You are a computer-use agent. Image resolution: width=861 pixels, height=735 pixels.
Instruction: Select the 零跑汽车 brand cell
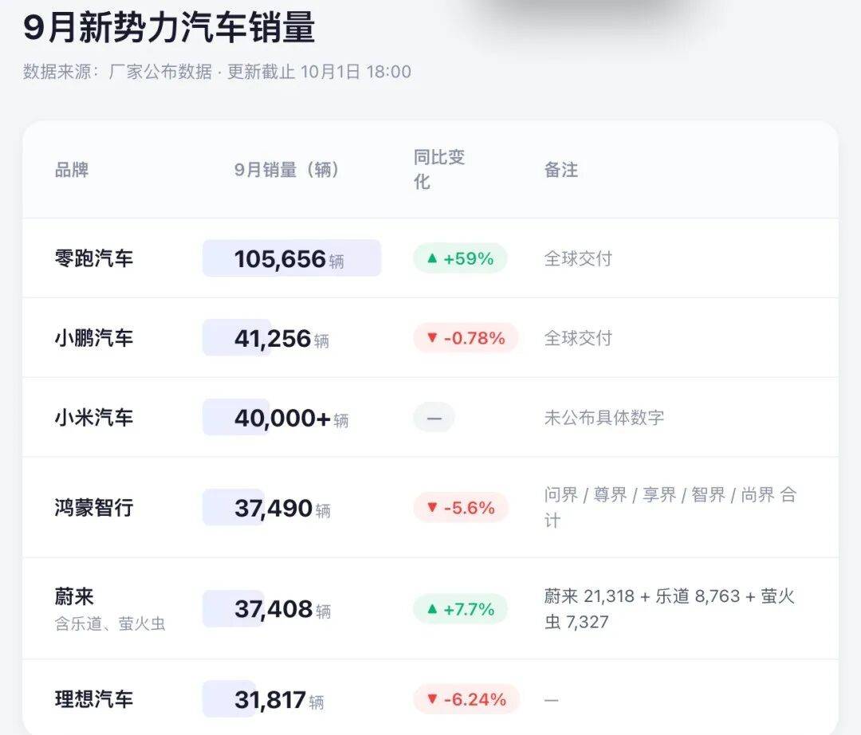pyautogui.click(x=94, y=258)
